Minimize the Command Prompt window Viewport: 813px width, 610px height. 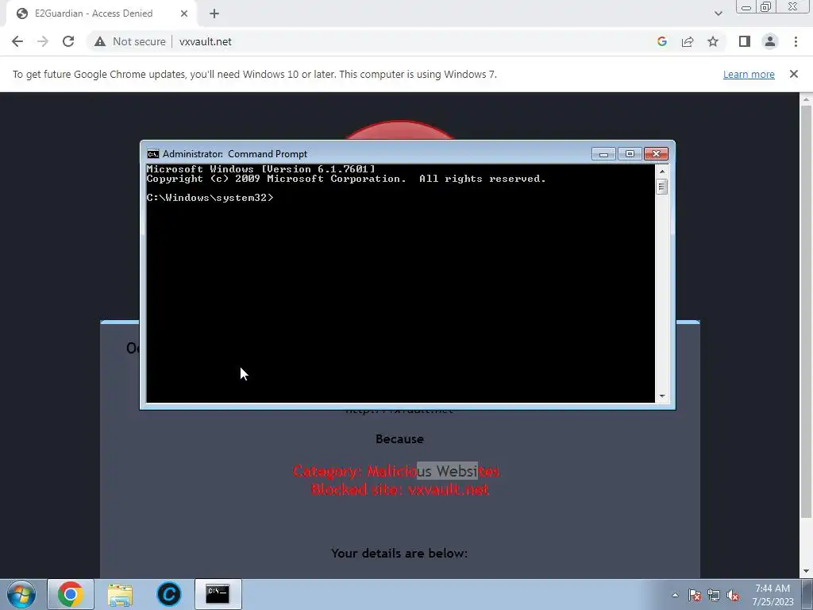pos(603,154)
